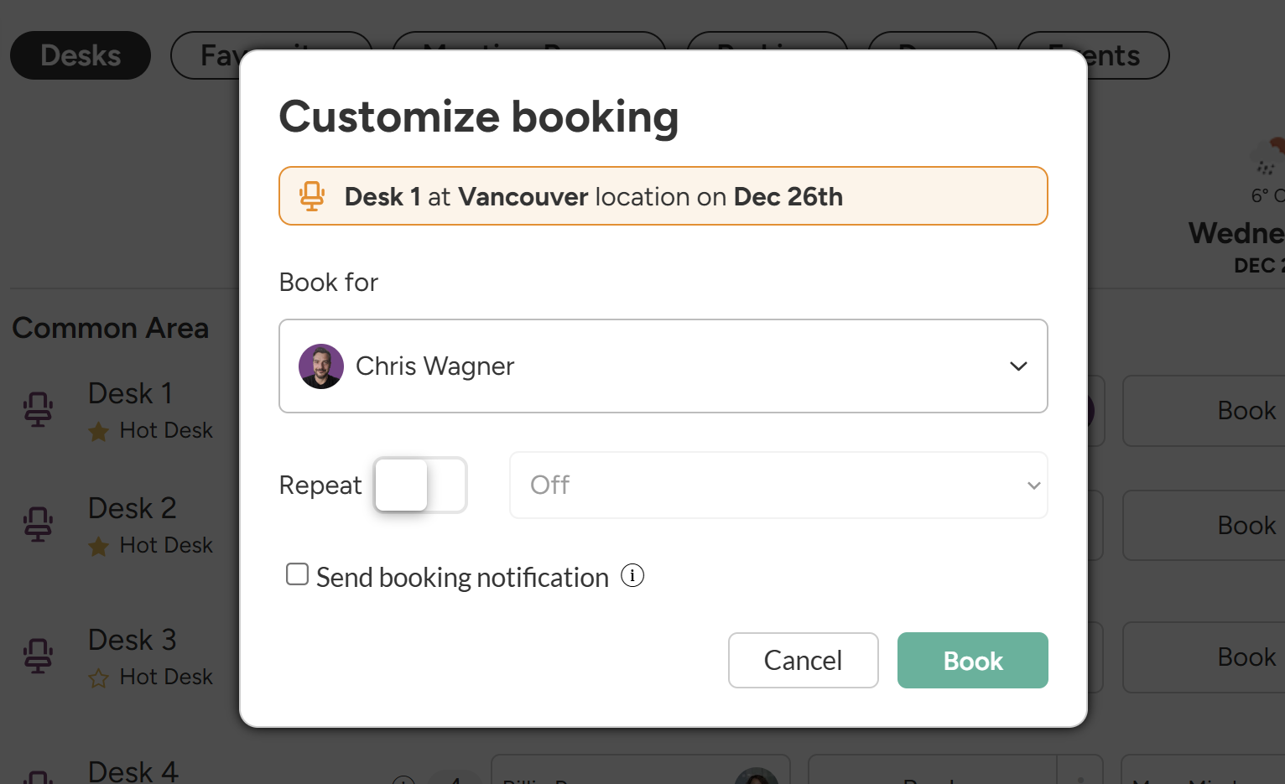This screenshot has width=1285, height=784.
Task: Click the Desk 3 chair icon in list
Action: [39, 656]
